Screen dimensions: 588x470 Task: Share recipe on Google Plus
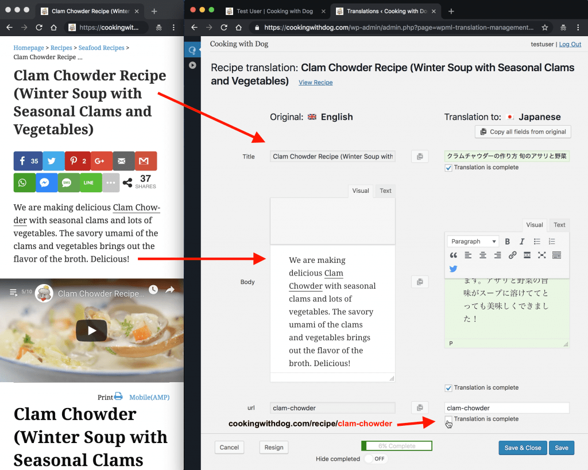click(101, 161)
